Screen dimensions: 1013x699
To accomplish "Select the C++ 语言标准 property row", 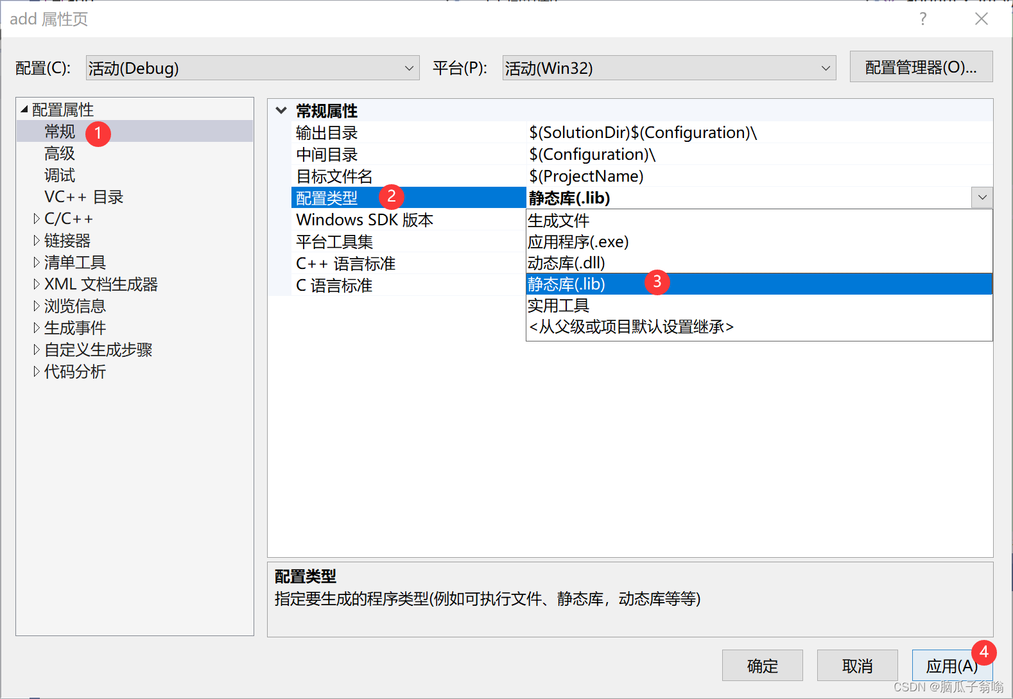I will coord(408,264).
